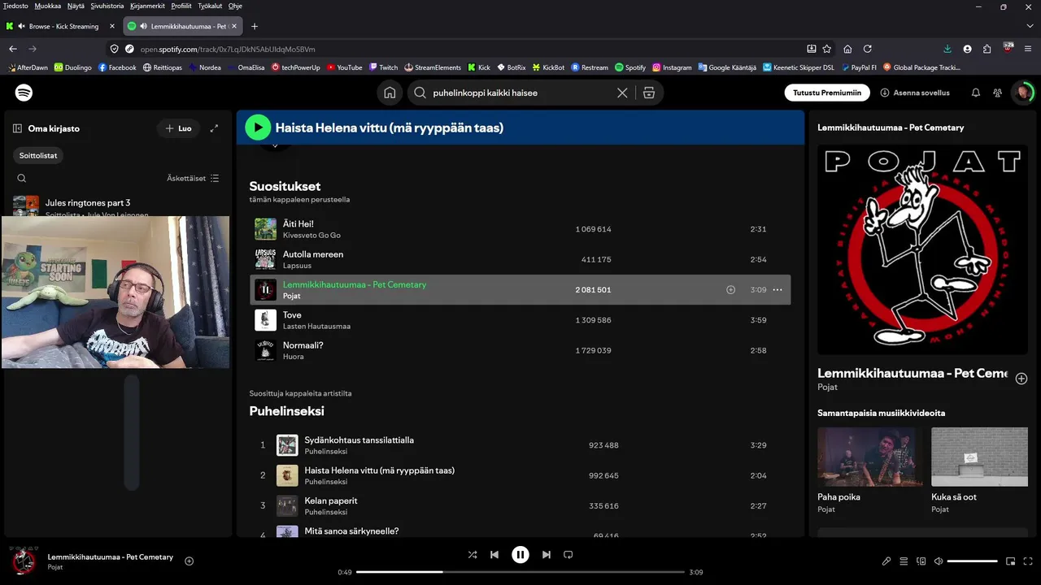The image size is (1041, 585).
Task: Clear the search field with the X
Action: point(622,93)
